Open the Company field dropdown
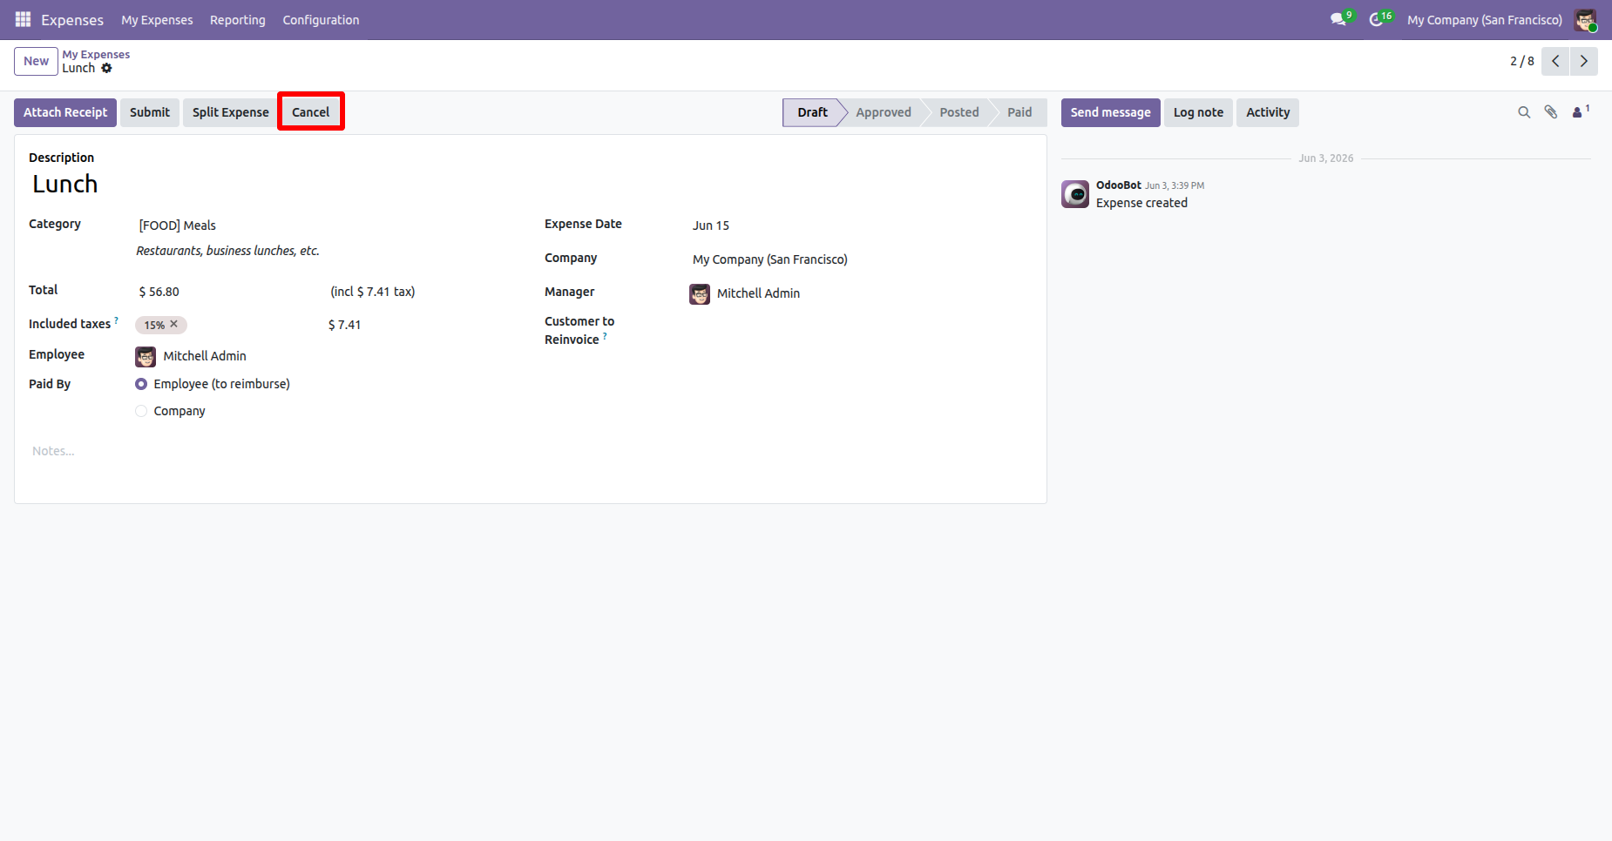Viewport: 1612px width, 841px height. (x=859, y=259)
